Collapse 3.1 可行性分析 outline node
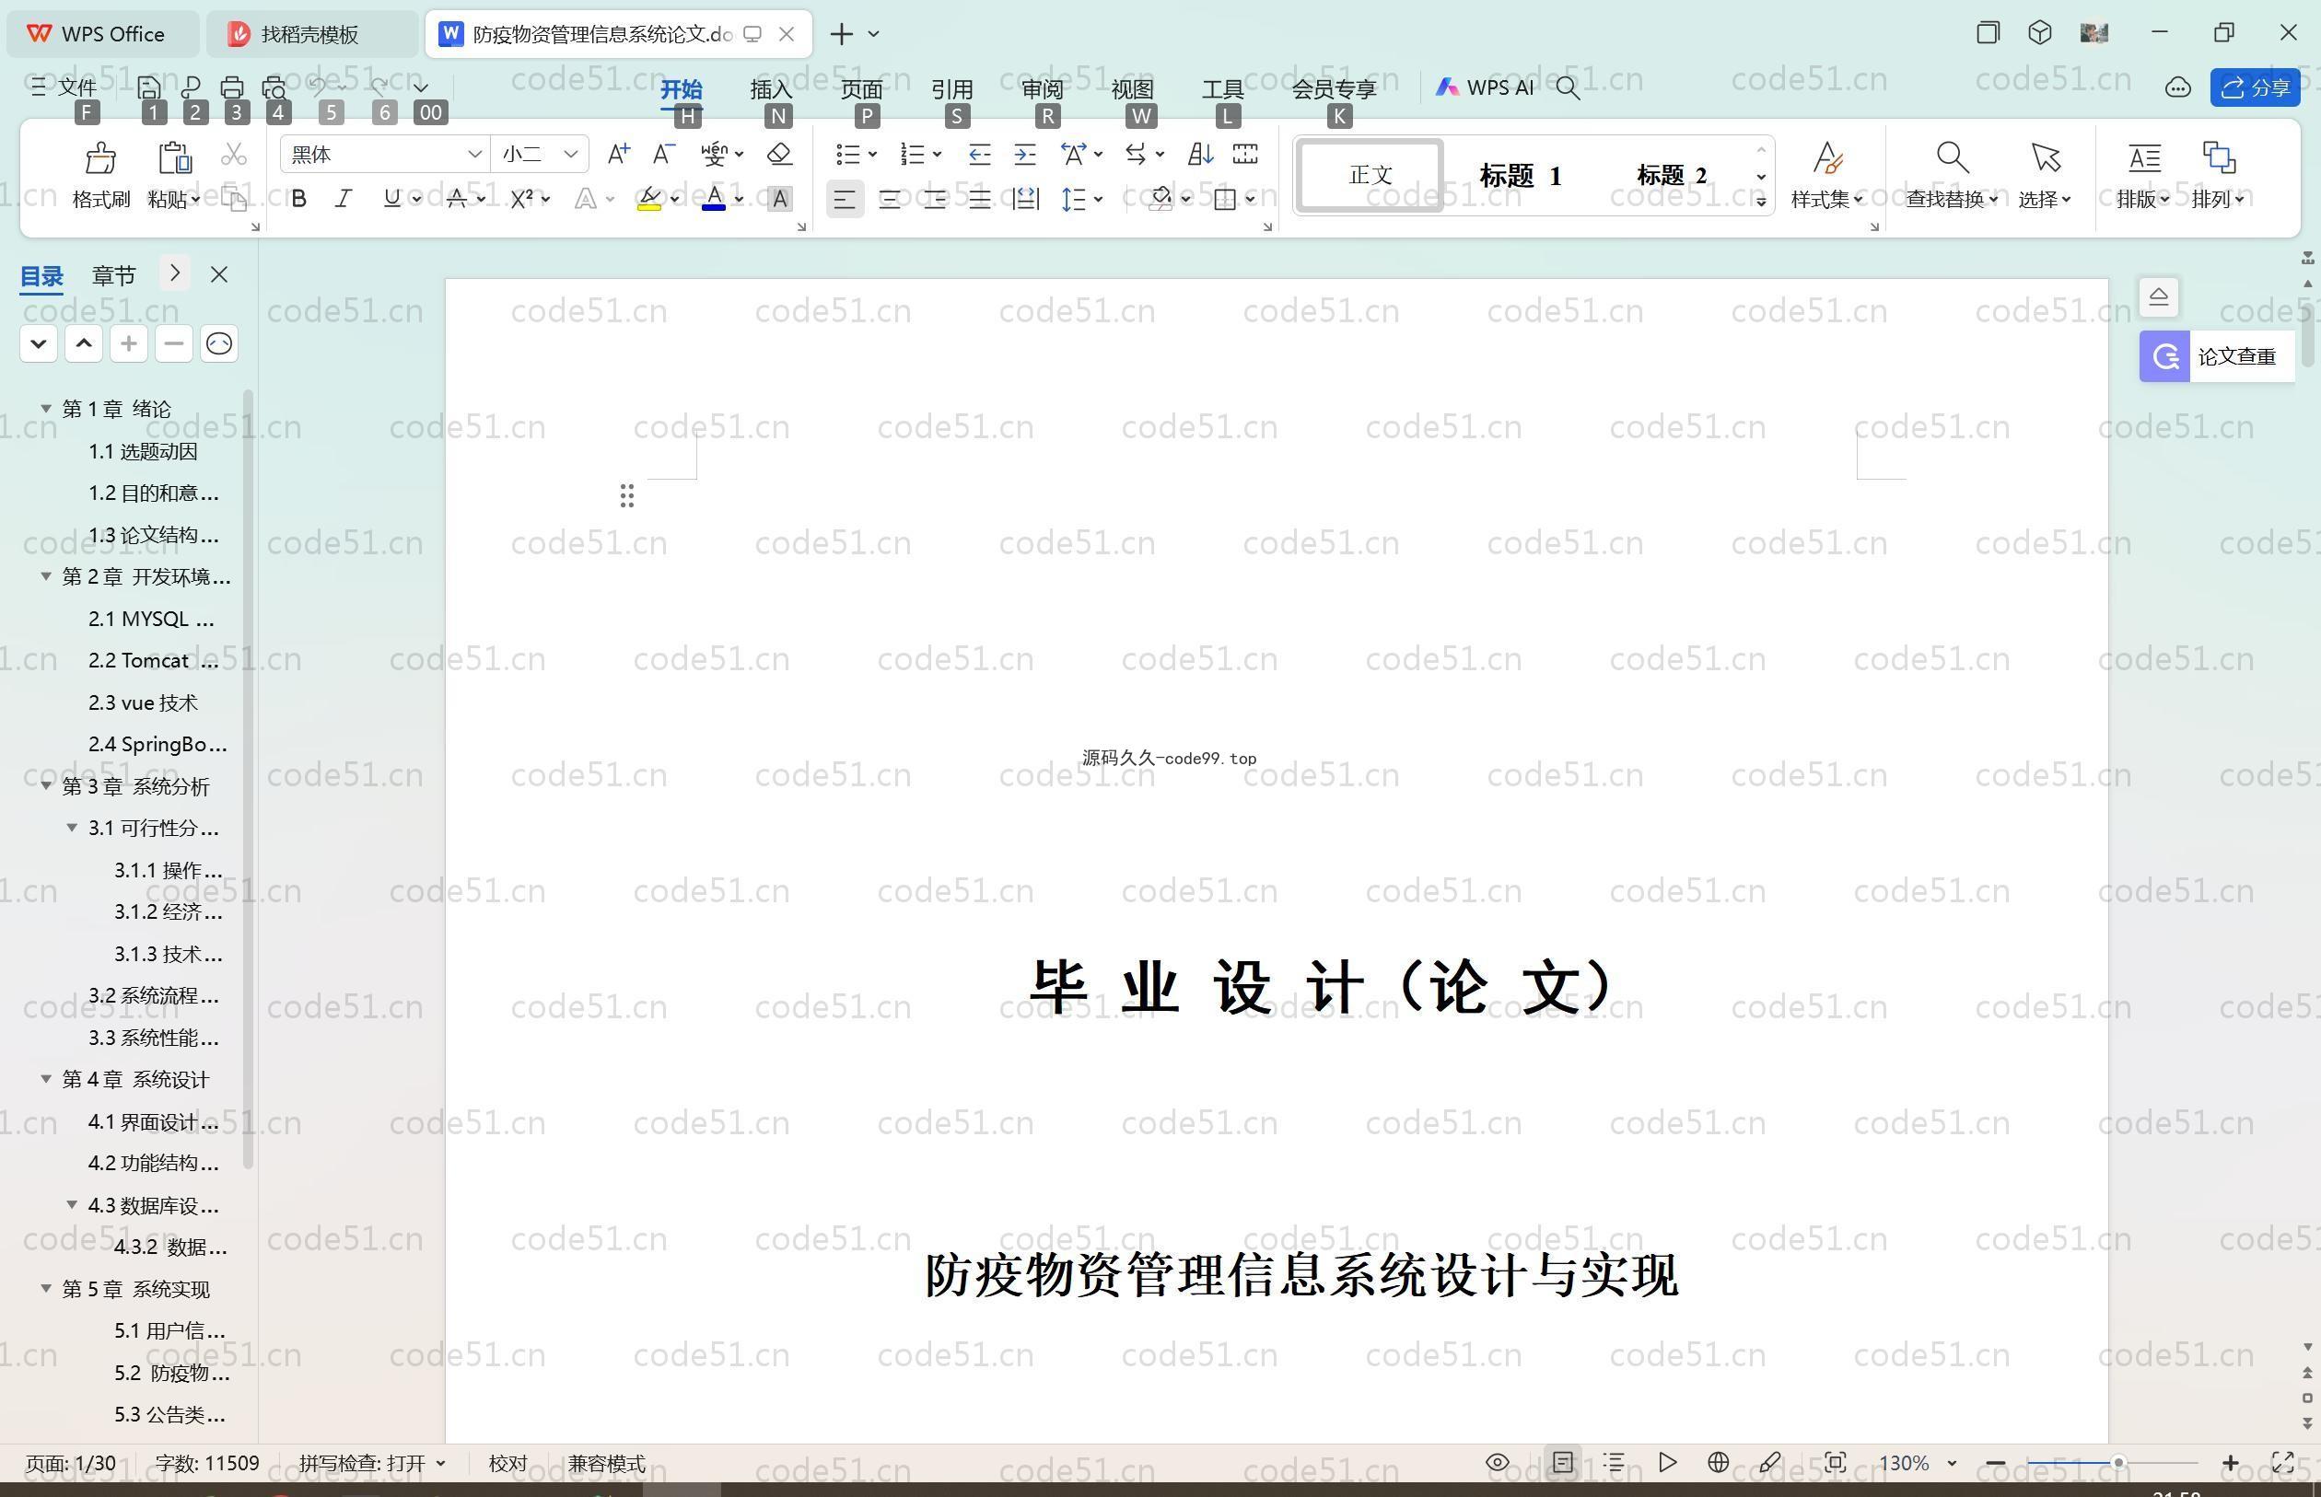 pyautogui.click(x=71, y=828)
